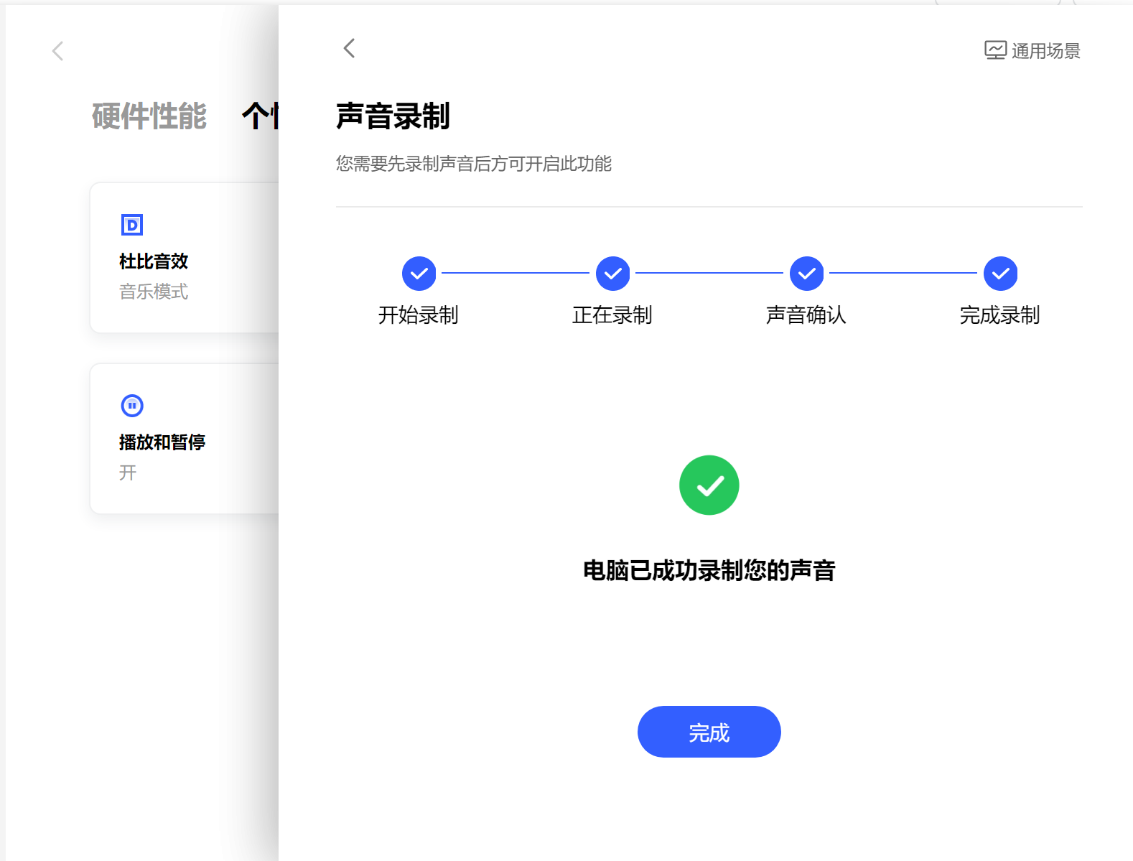
Task: Click the back arrow on the background settings page
Action: (58, 51)
